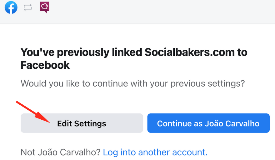
Task: Open the Log into another account link
Action: pyautogui.click(x=155, y=152)
